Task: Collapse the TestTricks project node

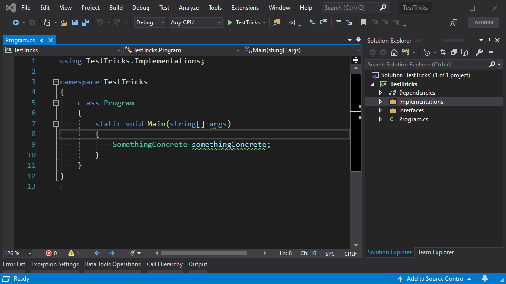Action: coord(372,84)
